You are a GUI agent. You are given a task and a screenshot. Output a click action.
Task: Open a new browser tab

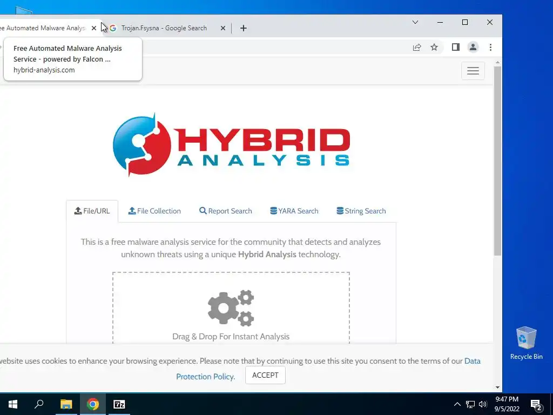point(244,28)
